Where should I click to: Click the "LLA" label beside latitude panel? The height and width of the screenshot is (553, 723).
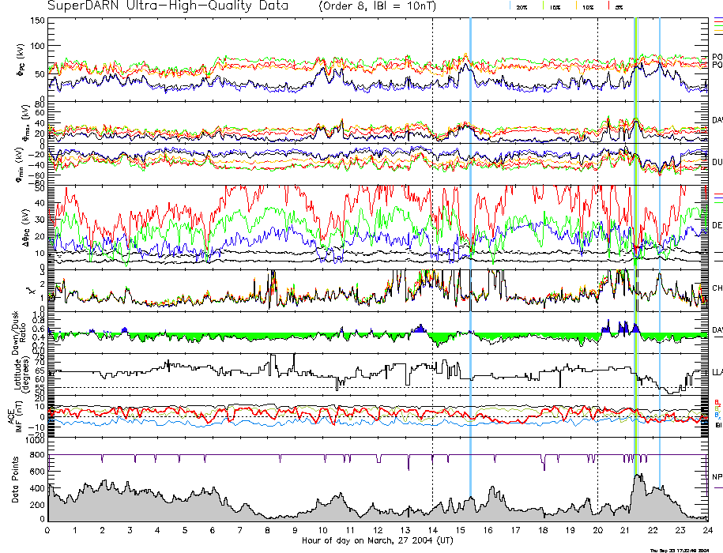point(717,372)
